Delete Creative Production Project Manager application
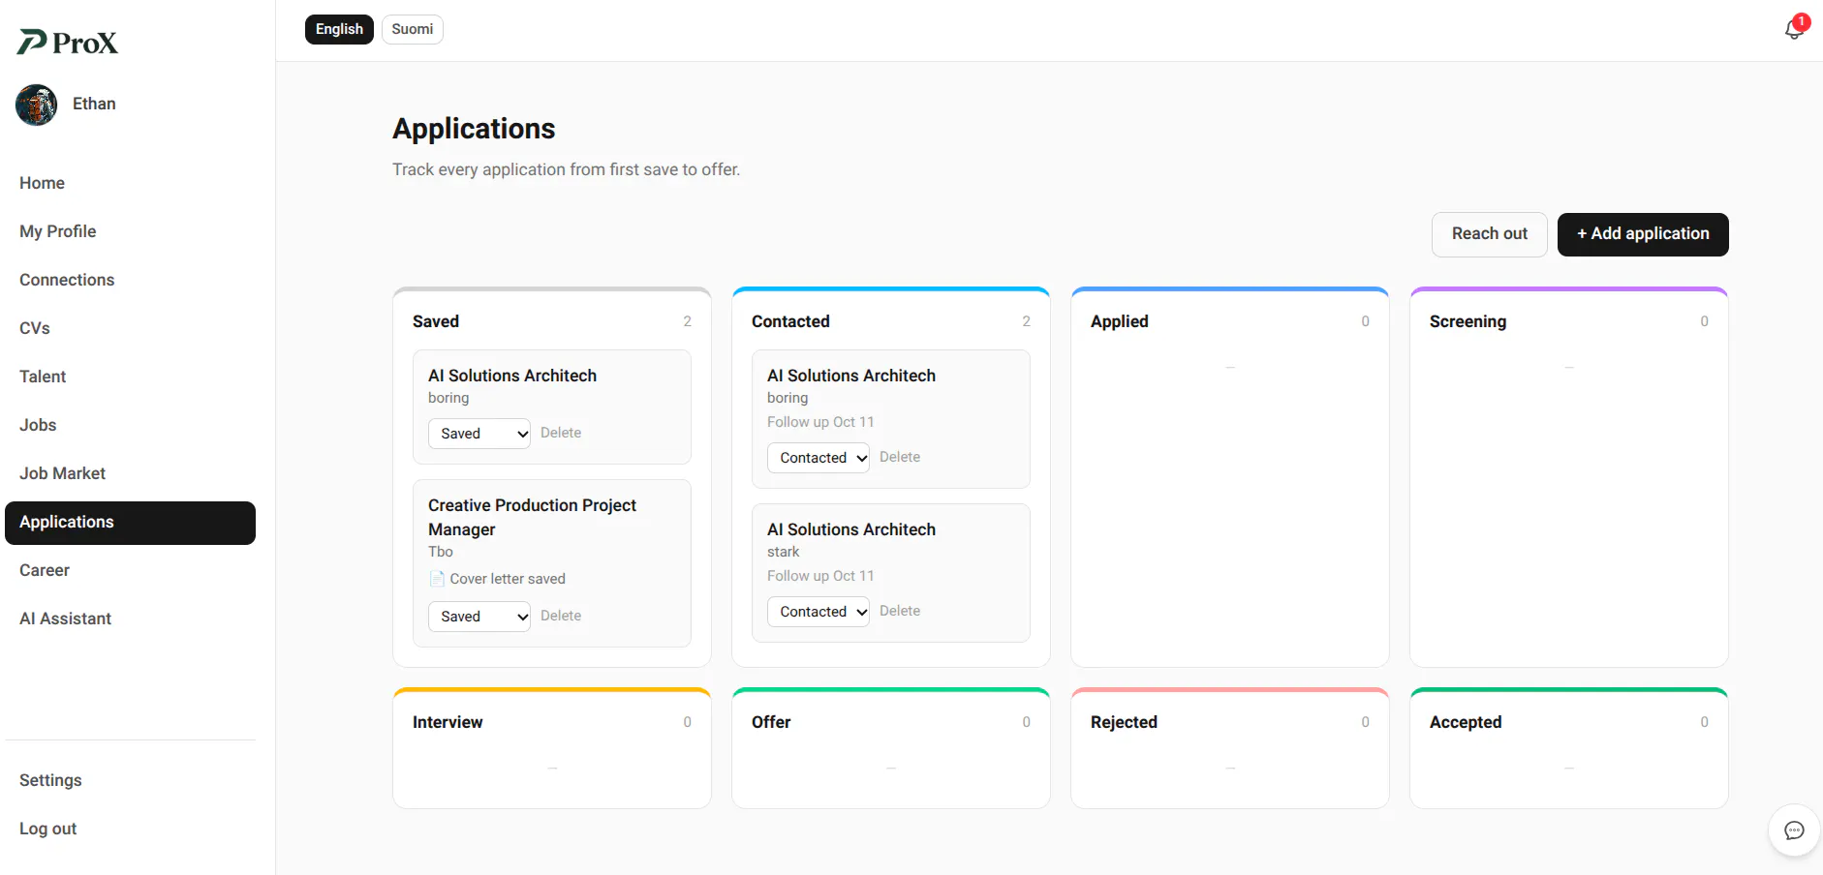Image resolution: width=1823 pixels, height=875 pixels. click(x=561, y=616)
